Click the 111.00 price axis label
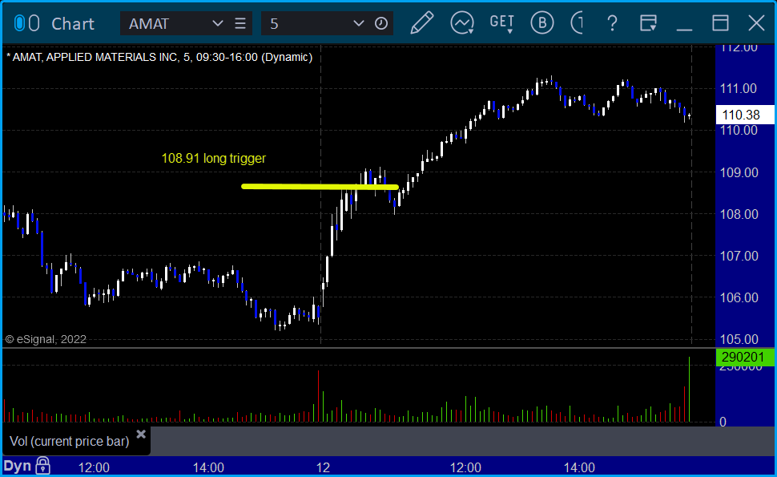777x477 pixels. [x=739, y=89]
